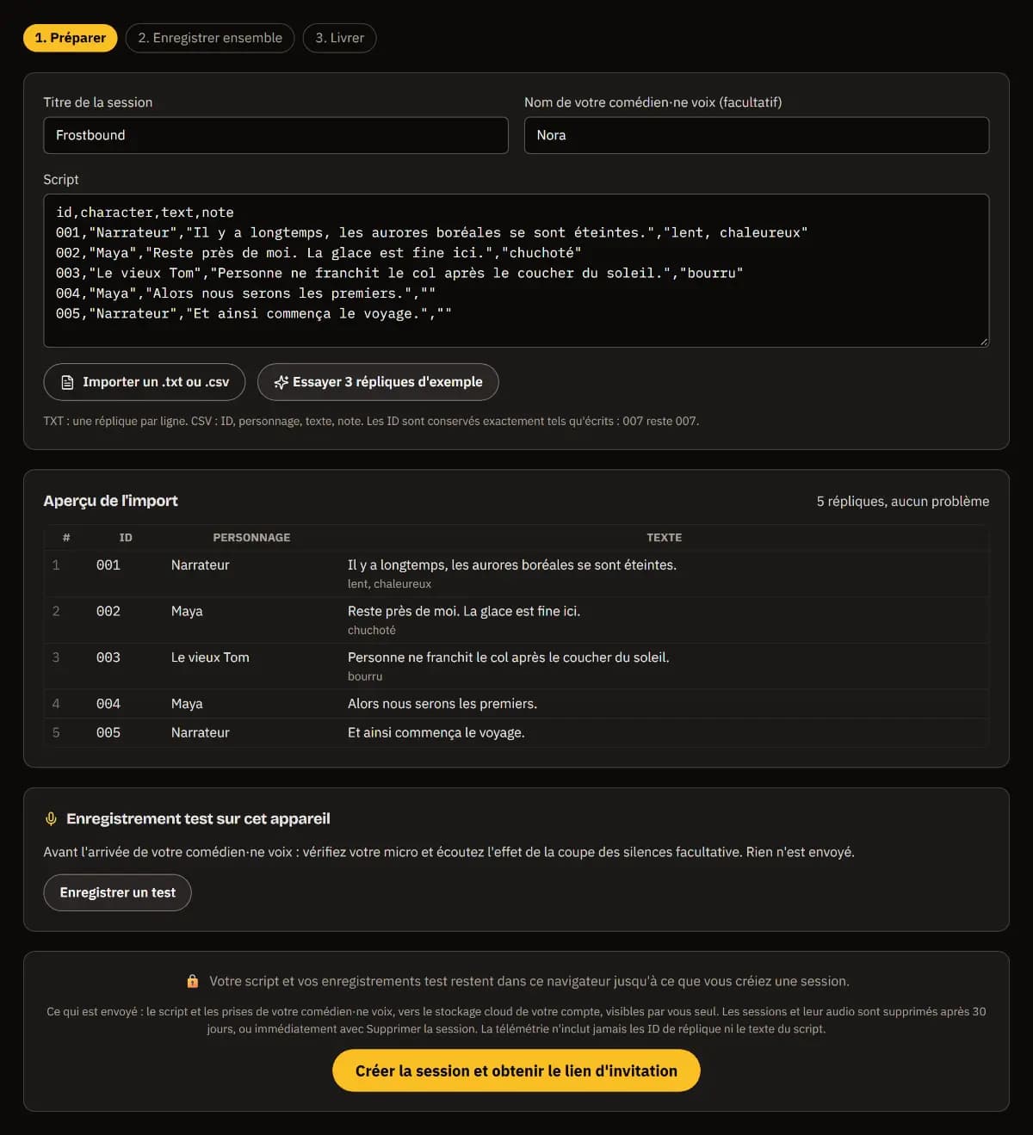Click the file icon in the import button
The image size is (1033, 1135).
(x=67, y=382)
